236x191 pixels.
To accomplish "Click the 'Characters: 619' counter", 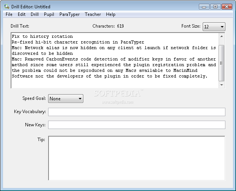I will click(x=108, y=26).
